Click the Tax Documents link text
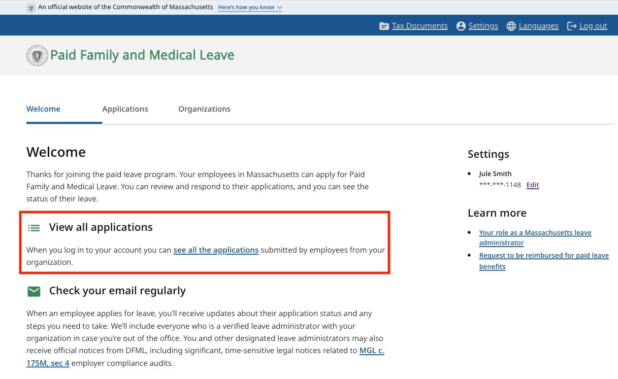Viewport: 618px width, 379px height. [419, 26]
